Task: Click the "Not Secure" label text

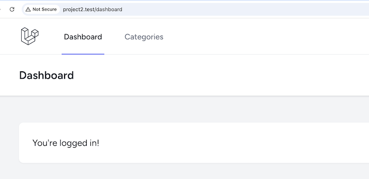Action: [x=44, y=9]
